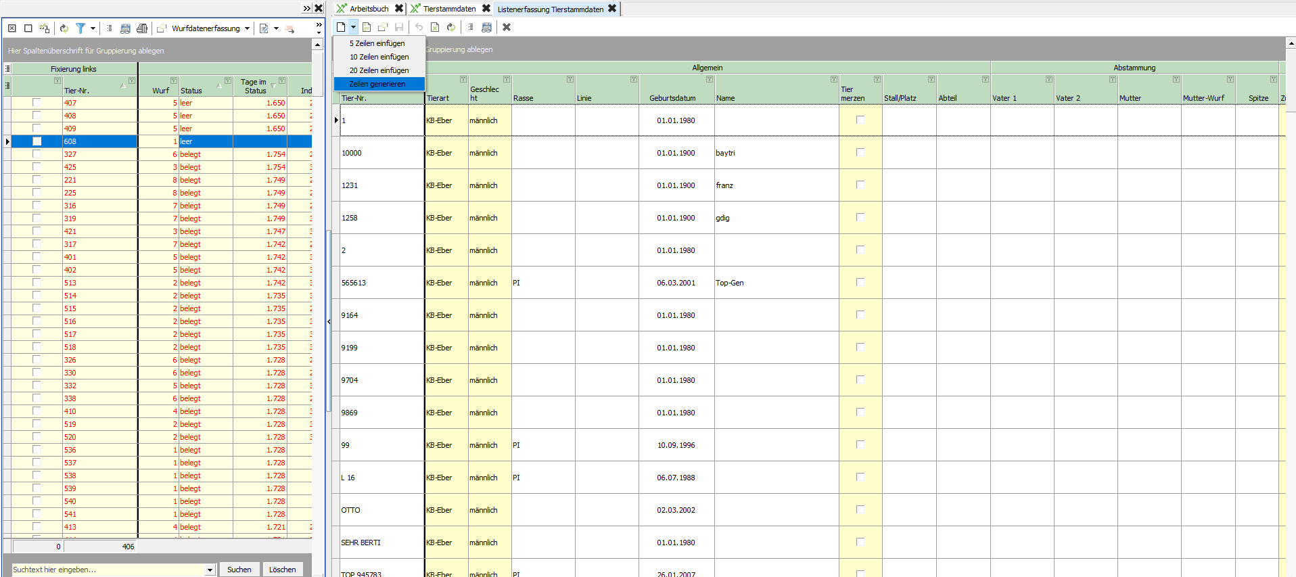Click the refresh icon in right toolbar
The width and height of the screenshot is (1296, 577).
[x=450, y=27]
